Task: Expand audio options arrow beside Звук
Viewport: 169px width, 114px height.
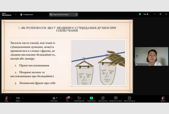Action: pos(11,98)
